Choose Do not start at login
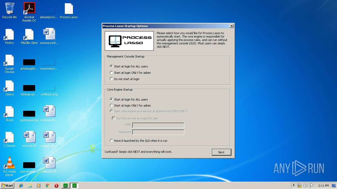This screenshot has height=189, width=337. [x=125, y=79]
